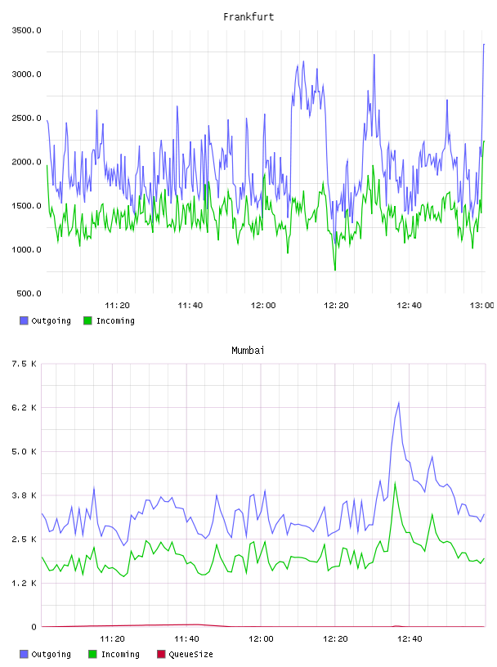497x667 pixels.
Task: Click the Outgoing label in Mumbai legend
Action: click(x=51, y=654)
